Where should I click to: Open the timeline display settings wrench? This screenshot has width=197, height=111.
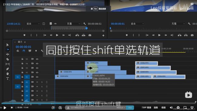click(x=42, y=51)
